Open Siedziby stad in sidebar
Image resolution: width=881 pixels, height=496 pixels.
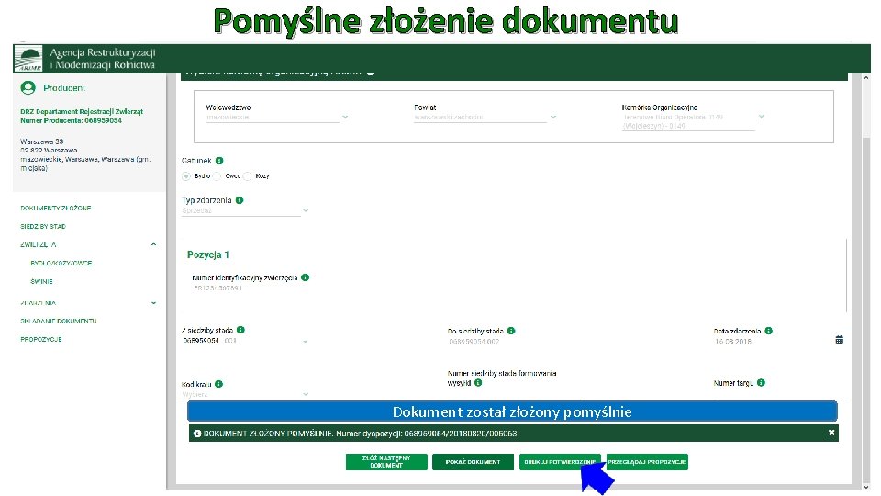(x=43, y=226)
